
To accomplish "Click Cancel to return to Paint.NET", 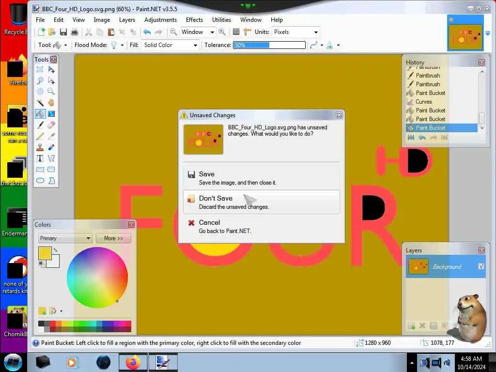I will click(261, 226).
